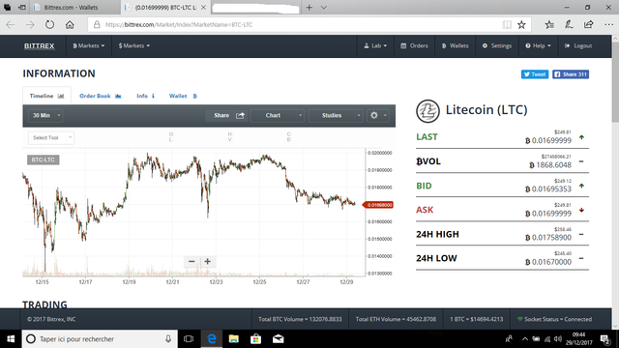Open a new browser tab

[309, 7]
